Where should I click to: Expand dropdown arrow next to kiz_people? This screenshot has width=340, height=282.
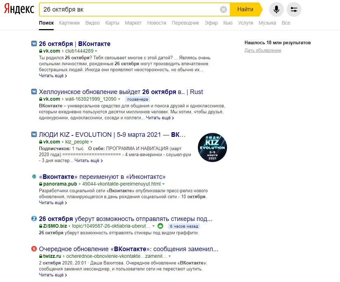pyautogui.click(x=92, y=142)
